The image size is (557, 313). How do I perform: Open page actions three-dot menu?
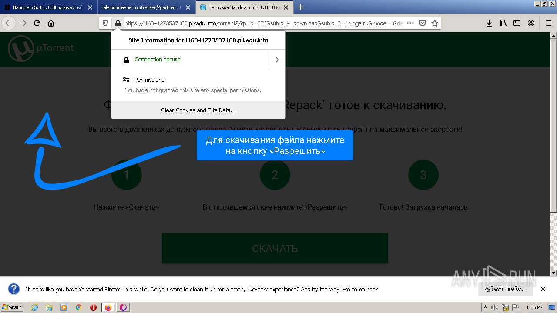pyautogui.click(x=410, y=23)
